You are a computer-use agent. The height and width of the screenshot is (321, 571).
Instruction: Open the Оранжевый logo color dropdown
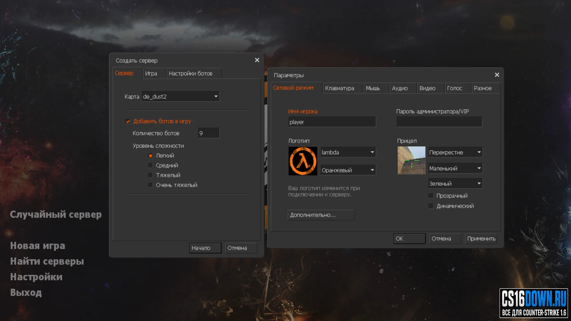[x=348, y=170]
